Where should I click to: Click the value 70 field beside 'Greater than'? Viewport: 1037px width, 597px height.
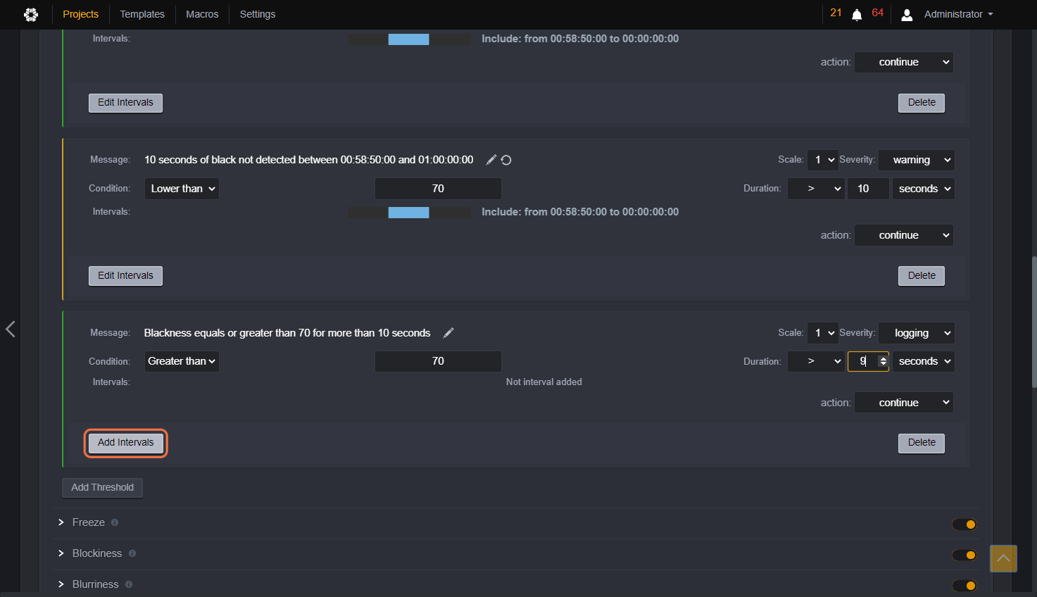(x=438, y=361)
